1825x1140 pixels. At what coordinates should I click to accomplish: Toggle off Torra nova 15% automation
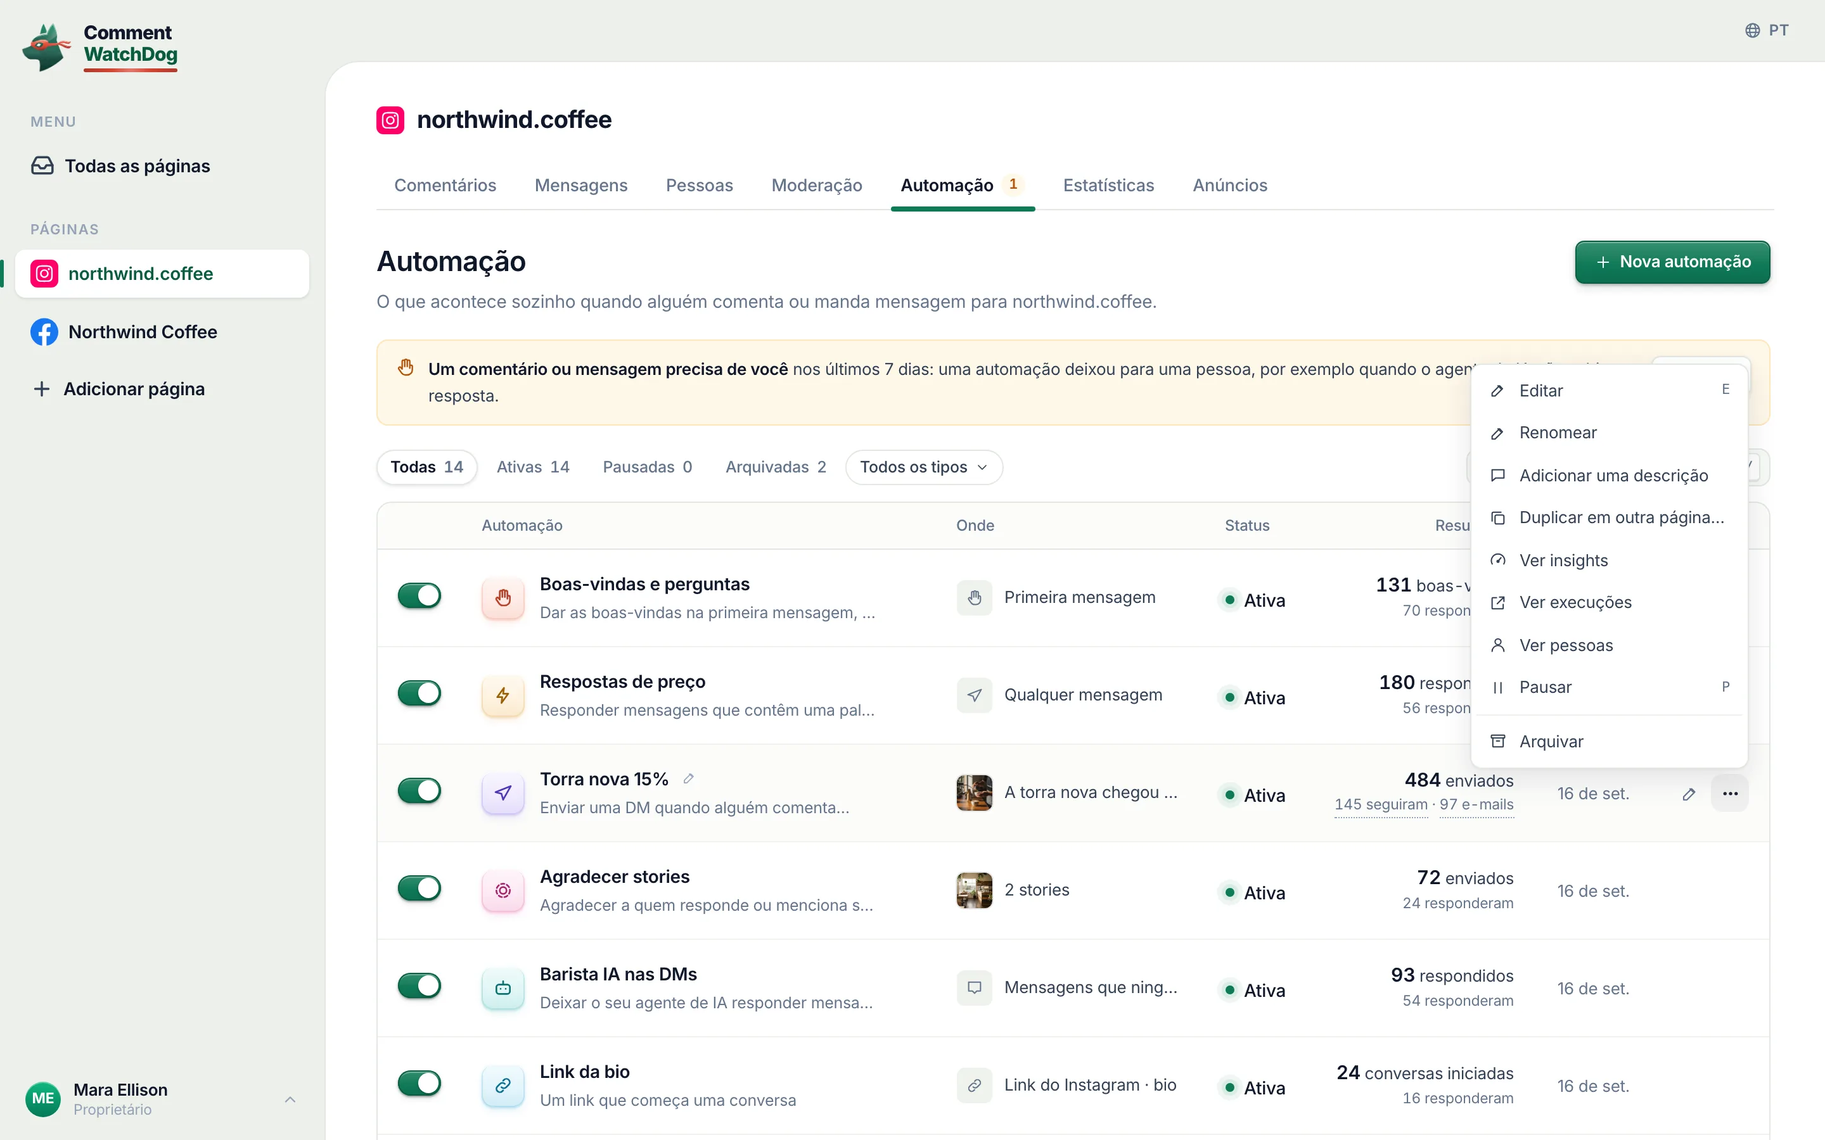419,791
